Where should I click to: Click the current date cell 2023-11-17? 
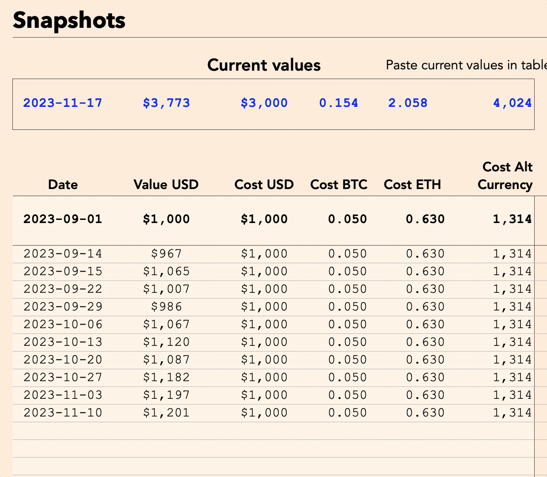click(x=63, y=103)
